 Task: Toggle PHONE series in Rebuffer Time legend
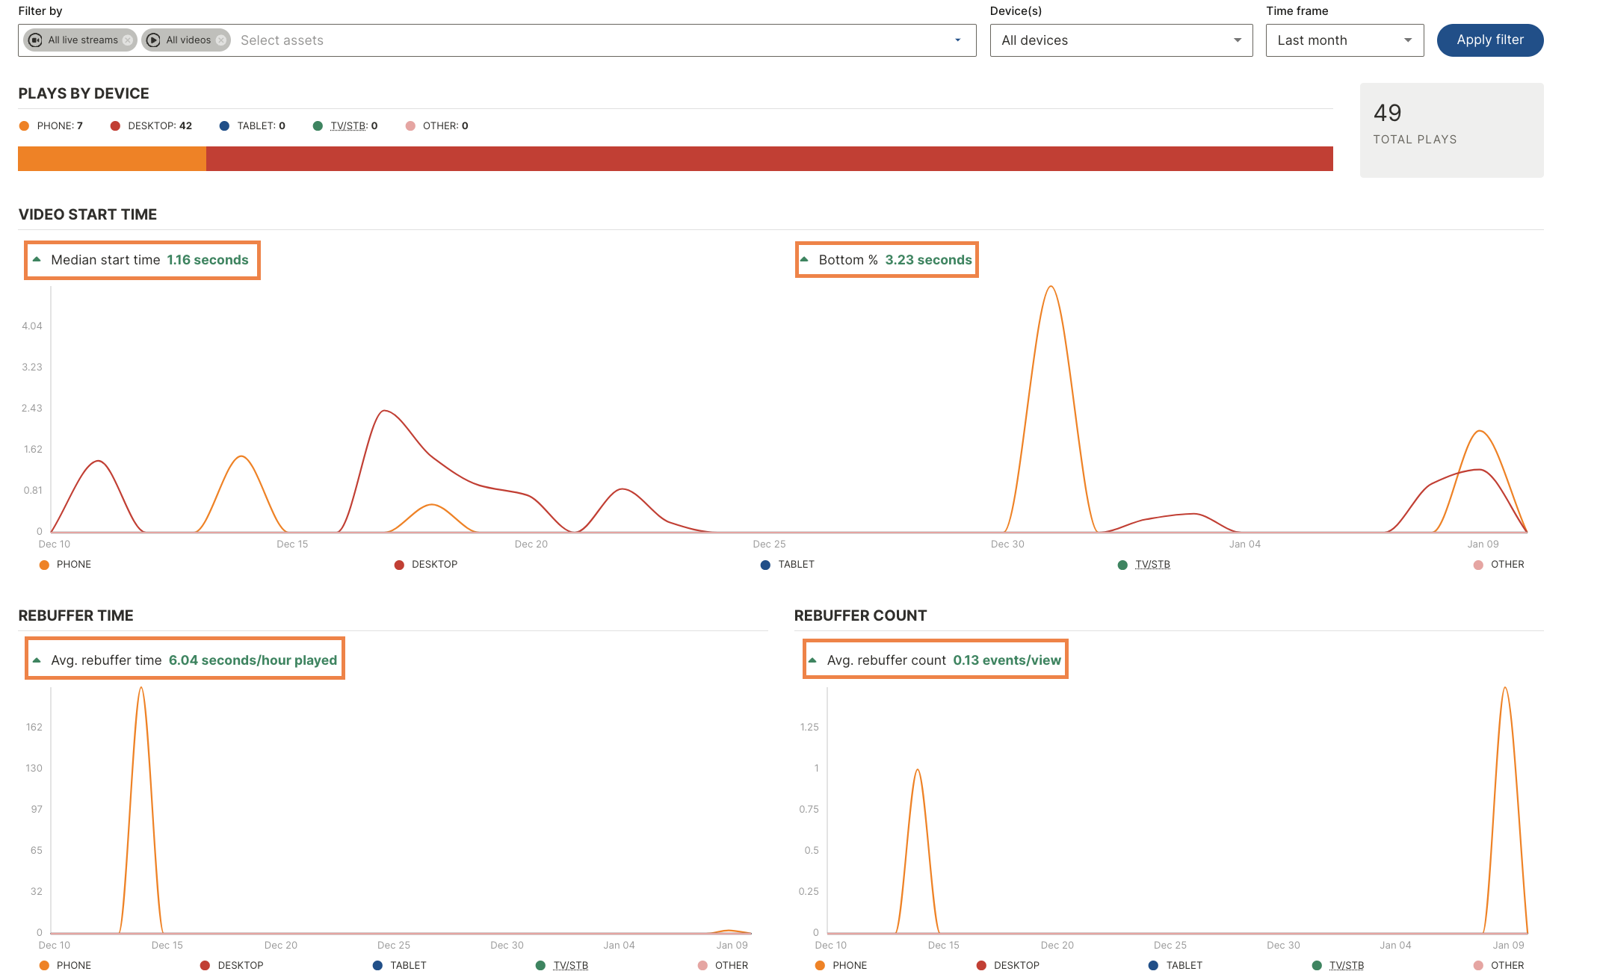(65, 965)
